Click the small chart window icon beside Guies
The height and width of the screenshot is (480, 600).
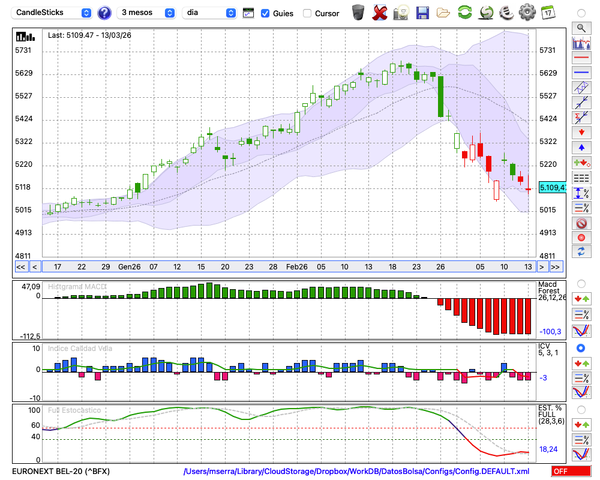(248, 13)
